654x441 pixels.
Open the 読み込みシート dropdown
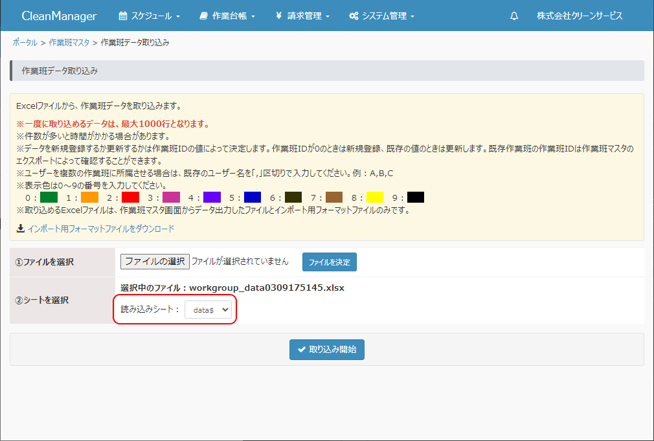pyautogui.click(x=207, y=310)
